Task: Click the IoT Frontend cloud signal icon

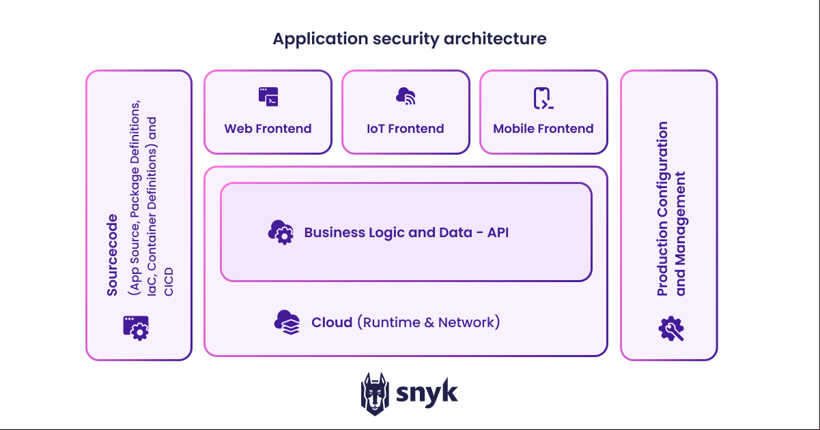Action: pyautogui.click(x=406, y=97)
